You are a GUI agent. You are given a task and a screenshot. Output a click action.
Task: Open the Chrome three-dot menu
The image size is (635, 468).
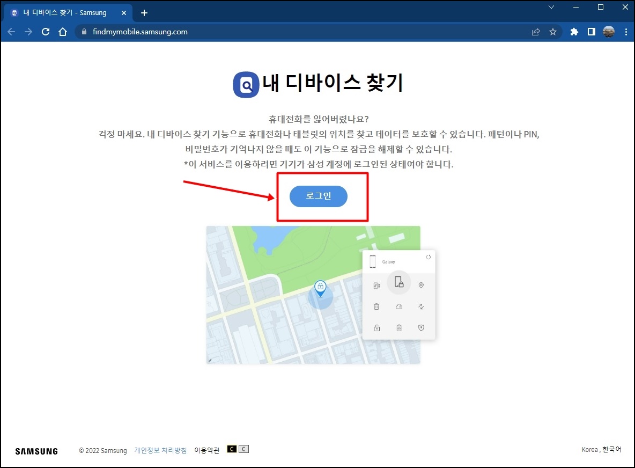click(x=626, y=32)
